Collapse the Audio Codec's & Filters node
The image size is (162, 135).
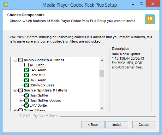tap(15, 60)
